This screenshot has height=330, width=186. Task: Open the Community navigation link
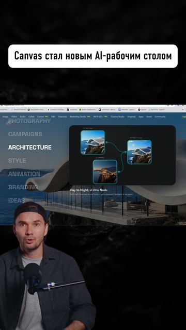(x=160, y=117)
